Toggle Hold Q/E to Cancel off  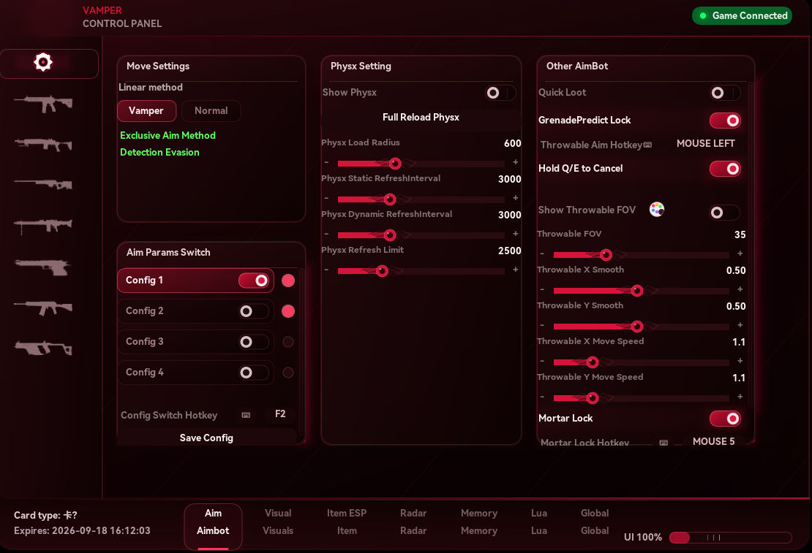point(725,169)
